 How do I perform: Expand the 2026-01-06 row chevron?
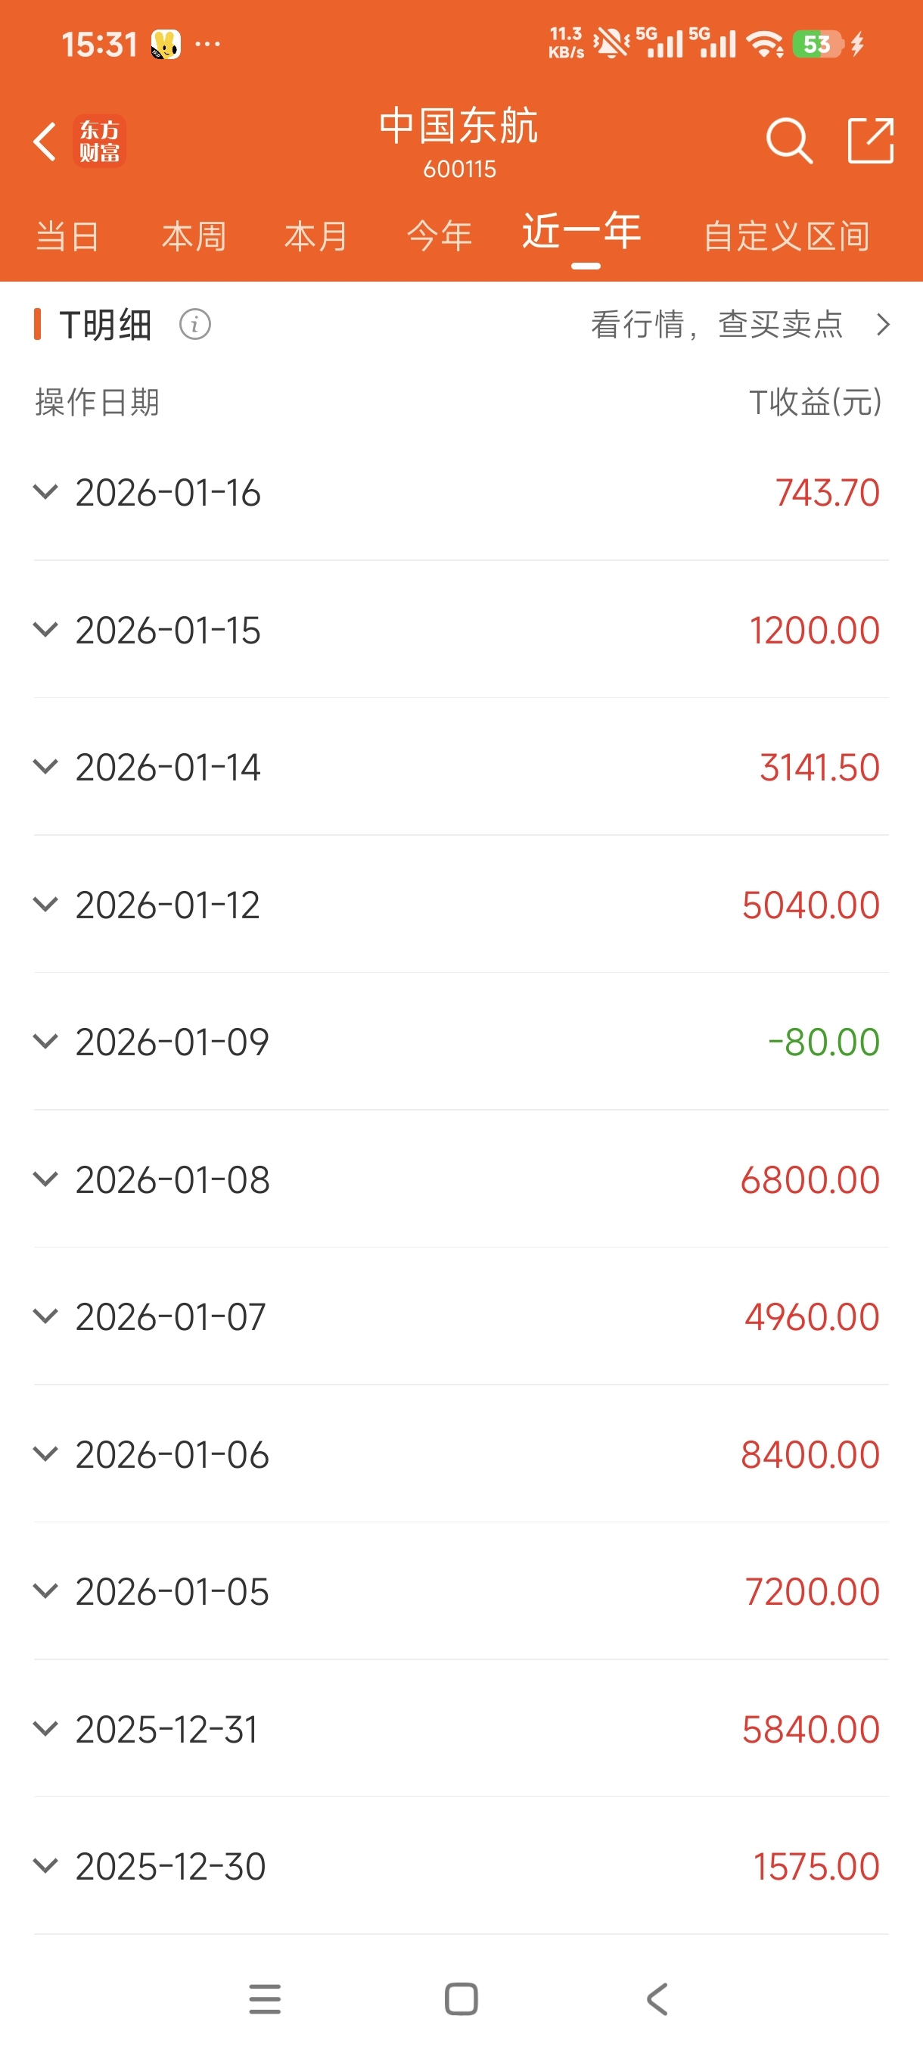pyautogui.click(x=45, y=1453)
